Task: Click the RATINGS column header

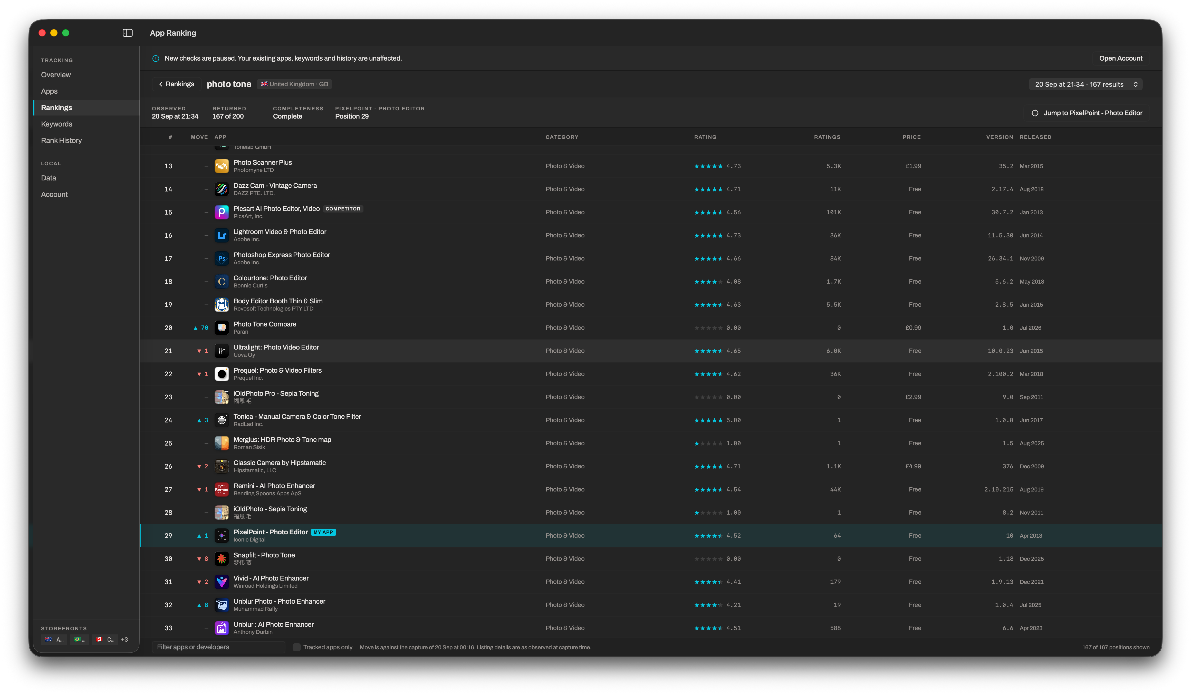Action: [x=827, y=137]
